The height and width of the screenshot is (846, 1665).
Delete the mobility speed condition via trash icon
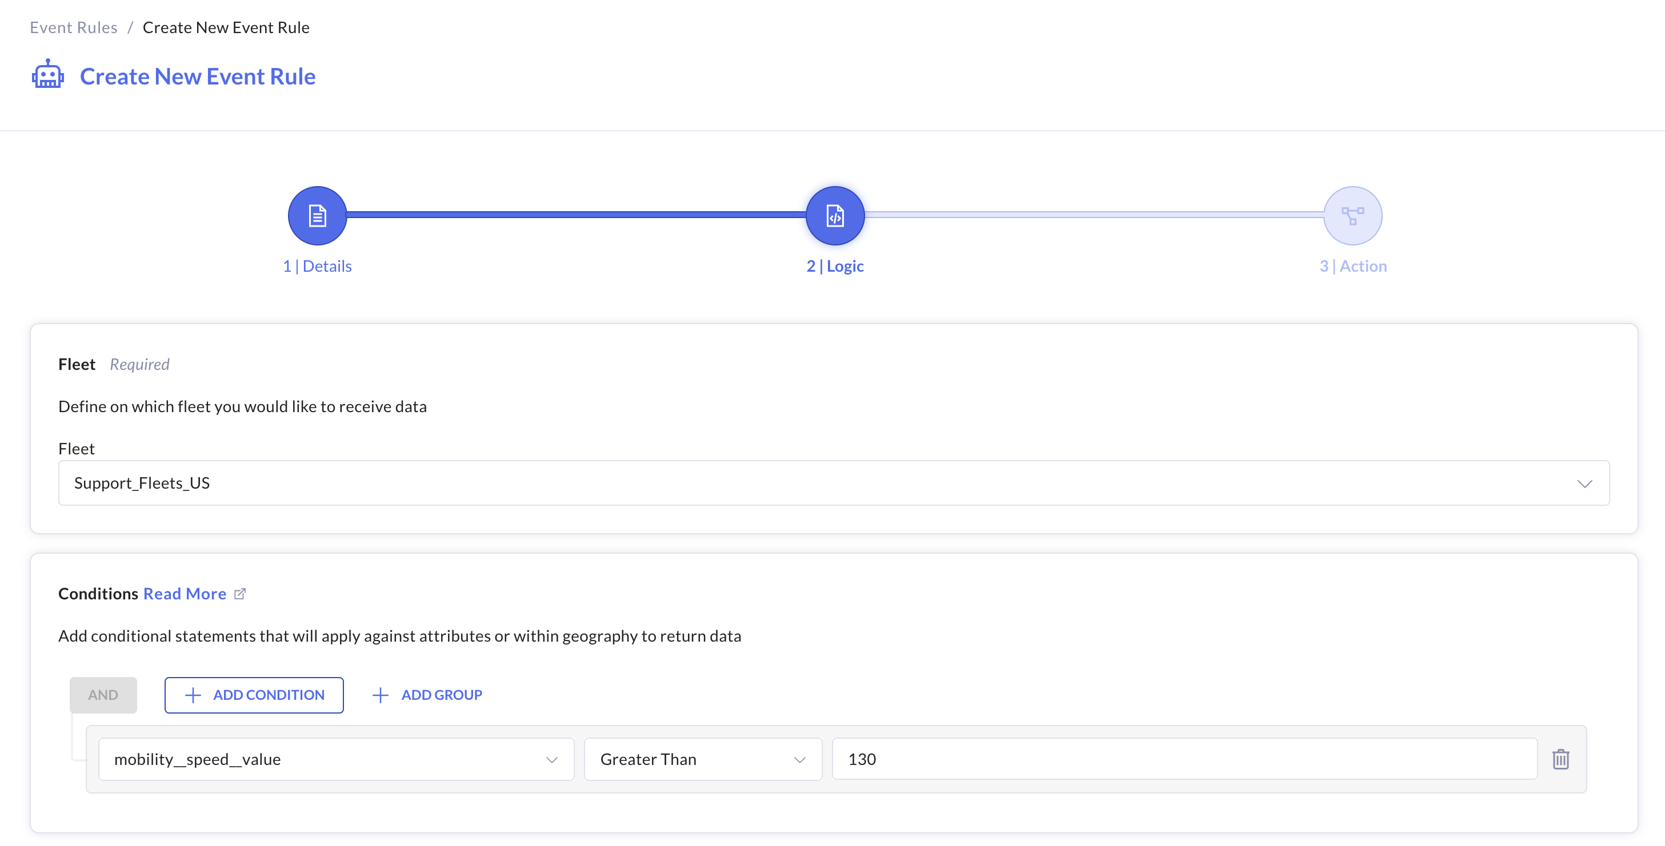(x=1560, y=759)
